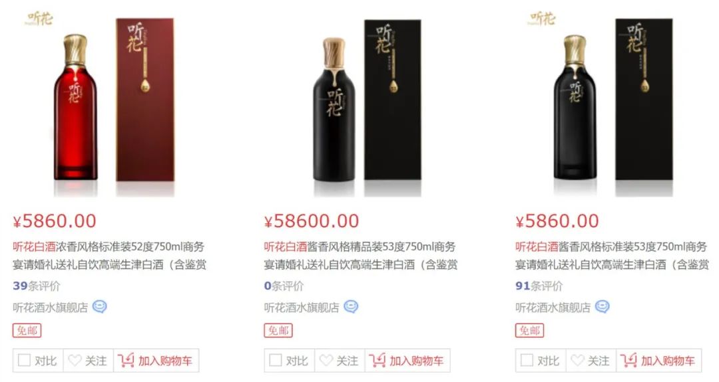The image size is (719, 382).
Task: View 91条评价 reviews
Action: pos(539,286)
